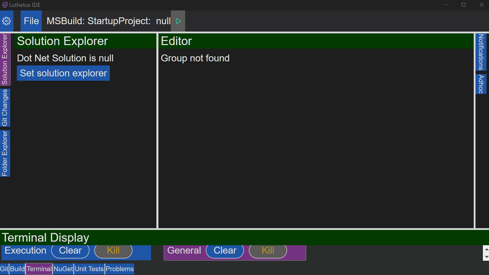Click the Set solution explorer button
489x275 pixels.
(x=63, y=73)
